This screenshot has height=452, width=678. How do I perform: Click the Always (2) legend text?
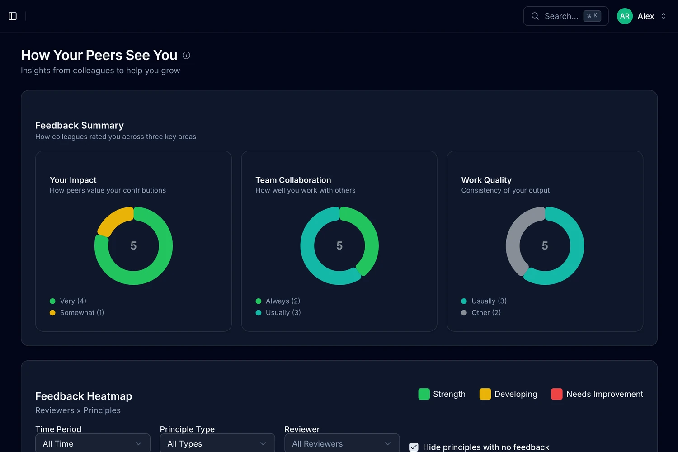click(283, 301)
